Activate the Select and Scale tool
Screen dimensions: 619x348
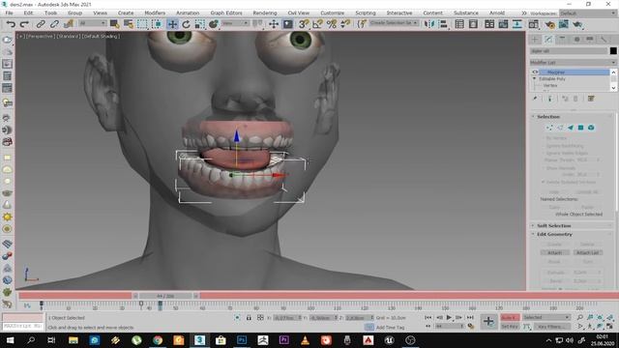pos(200,24)
